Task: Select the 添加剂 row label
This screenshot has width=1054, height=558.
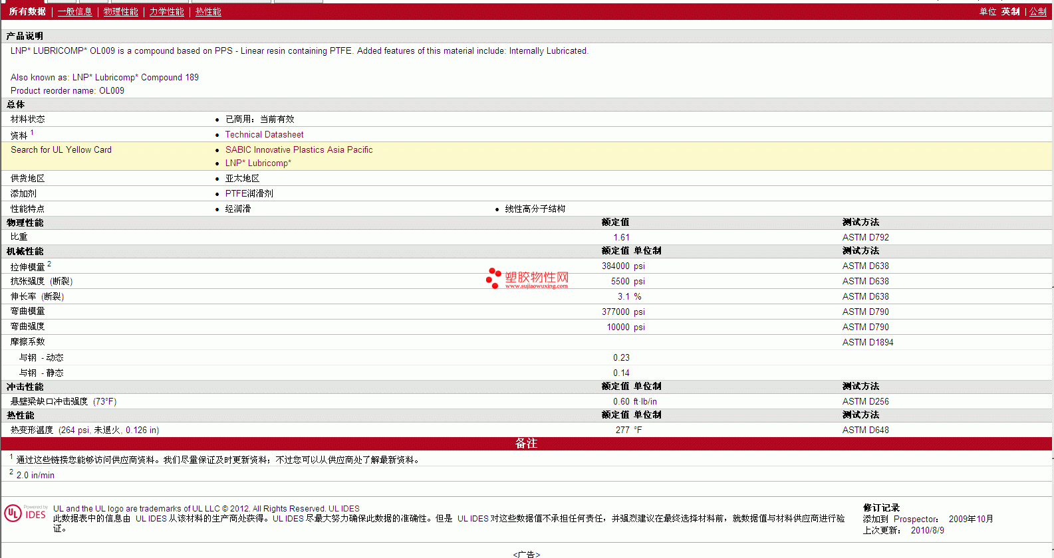Action: click(24, 194)
